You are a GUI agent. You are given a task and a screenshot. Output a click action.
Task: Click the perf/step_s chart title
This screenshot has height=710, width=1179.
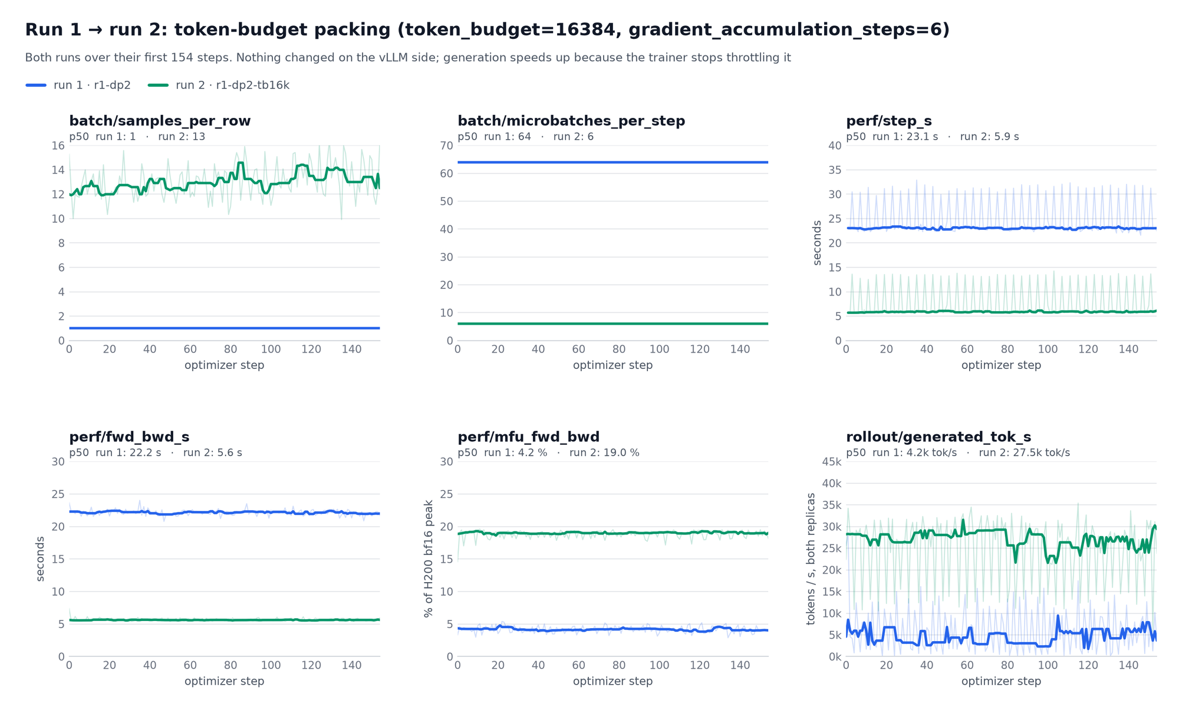(889, 121)
